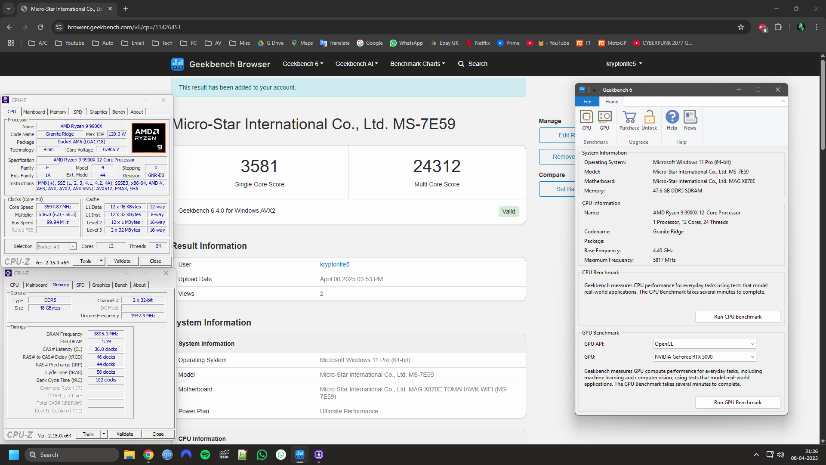Open the G Drive bookmark
This screenshot has width=826, height=465.
tap(271, 43)
